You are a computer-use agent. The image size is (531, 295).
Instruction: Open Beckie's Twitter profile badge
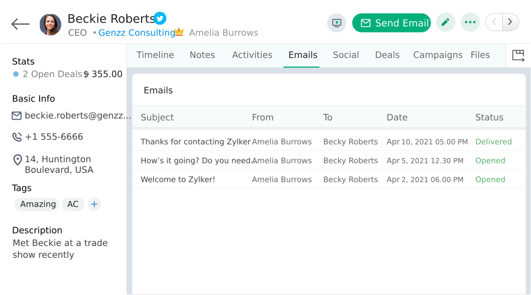pyautogui.click(x=160, y=18)
